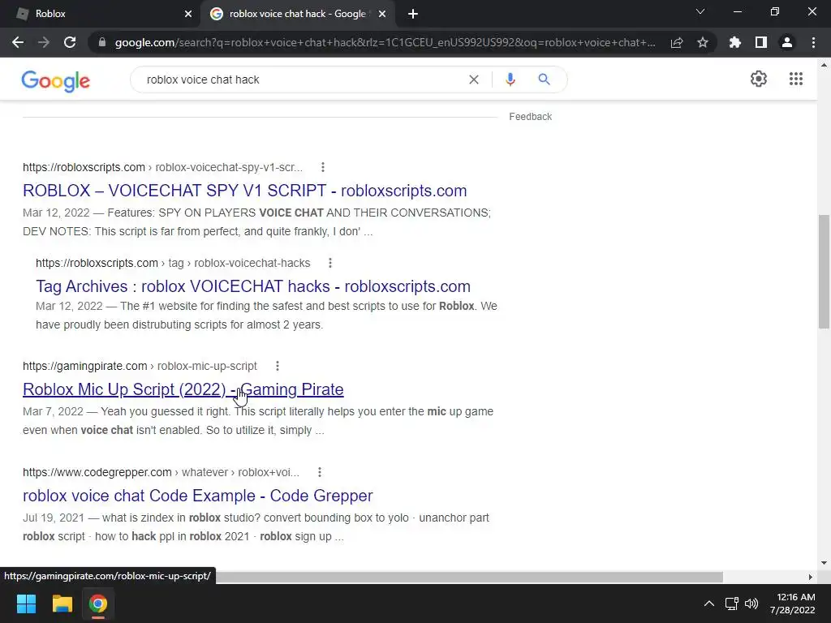Share this page icon in address bar
The height and width of the screenshot is (623, 831).
(677, 42)
